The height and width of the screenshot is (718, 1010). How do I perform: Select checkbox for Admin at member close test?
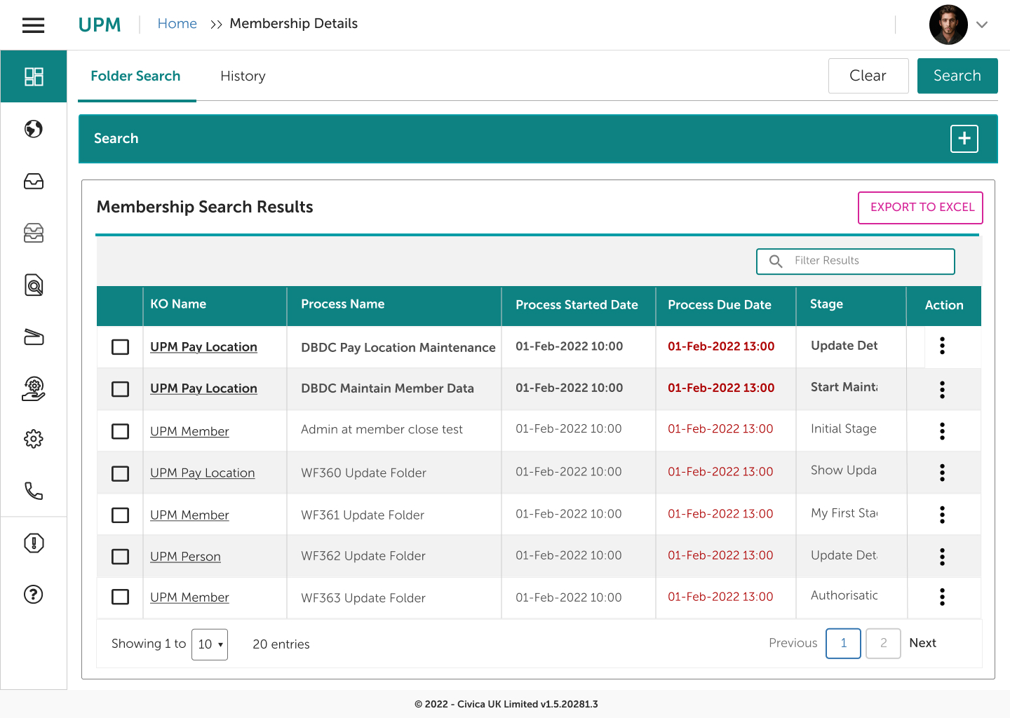point(121,431)
